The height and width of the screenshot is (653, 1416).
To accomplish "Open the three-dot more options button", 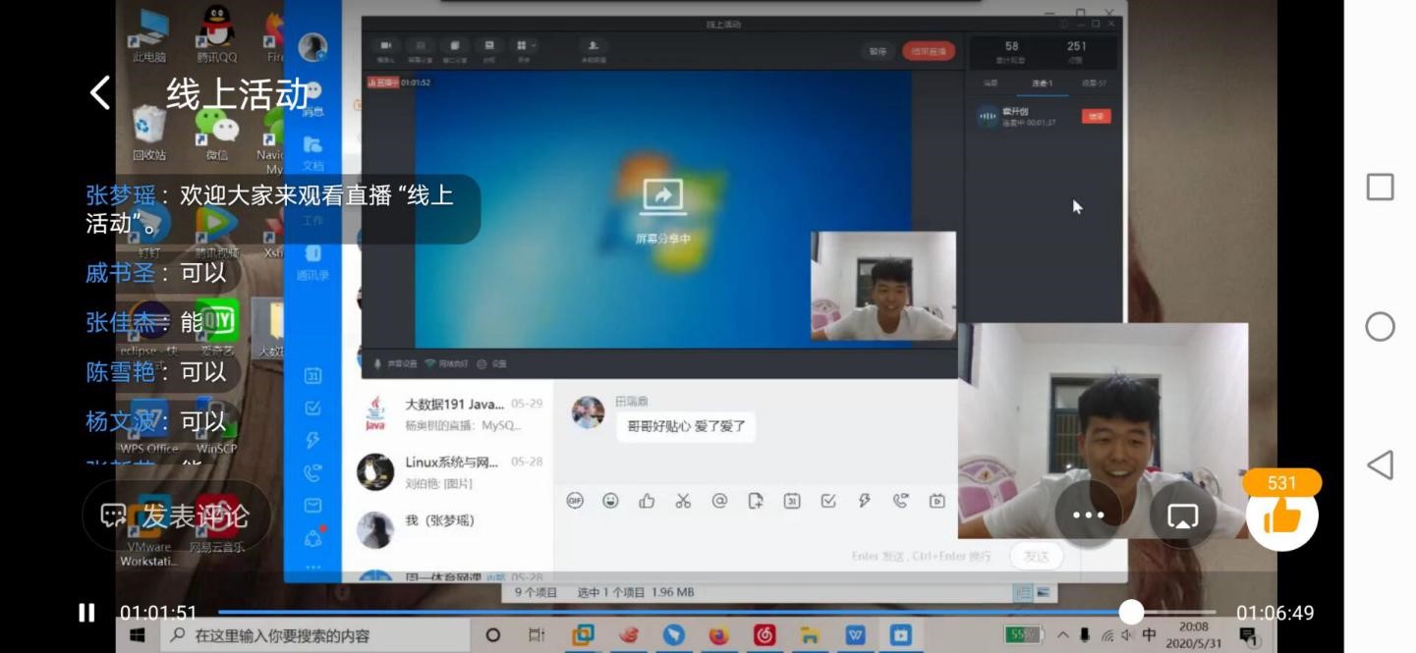I will [x=1088, y=516].
